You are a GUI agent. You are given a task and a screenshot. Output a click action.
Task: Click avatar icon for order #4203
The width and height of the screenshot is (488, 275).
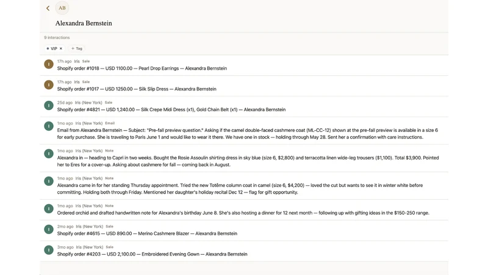click(49, 250)
